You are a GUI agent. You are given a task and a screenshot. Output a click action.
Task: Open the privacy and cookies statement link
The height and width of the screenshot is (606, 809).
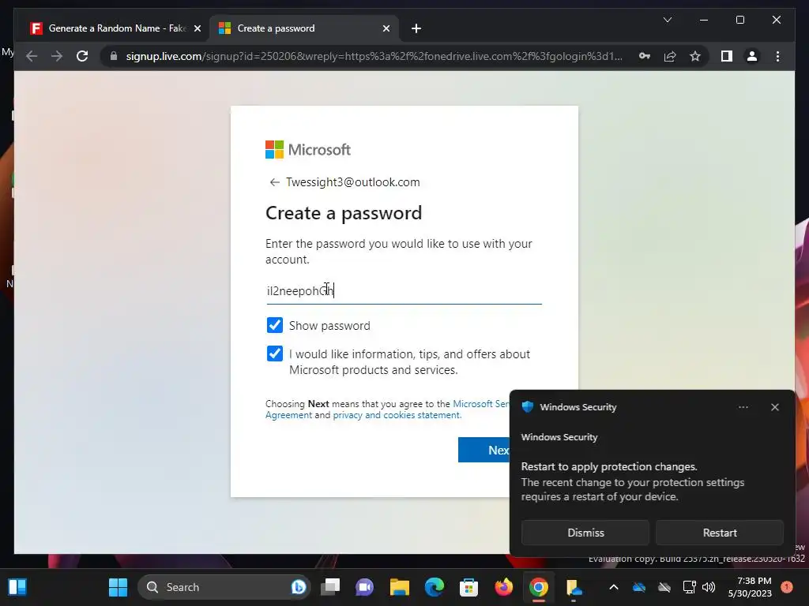tap(397, 415)
